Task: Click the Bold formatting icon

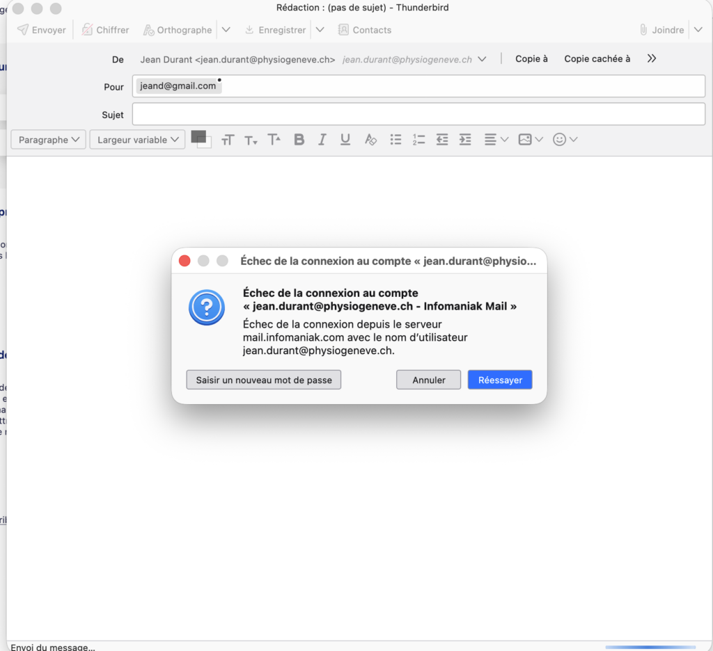Action: 299,140
